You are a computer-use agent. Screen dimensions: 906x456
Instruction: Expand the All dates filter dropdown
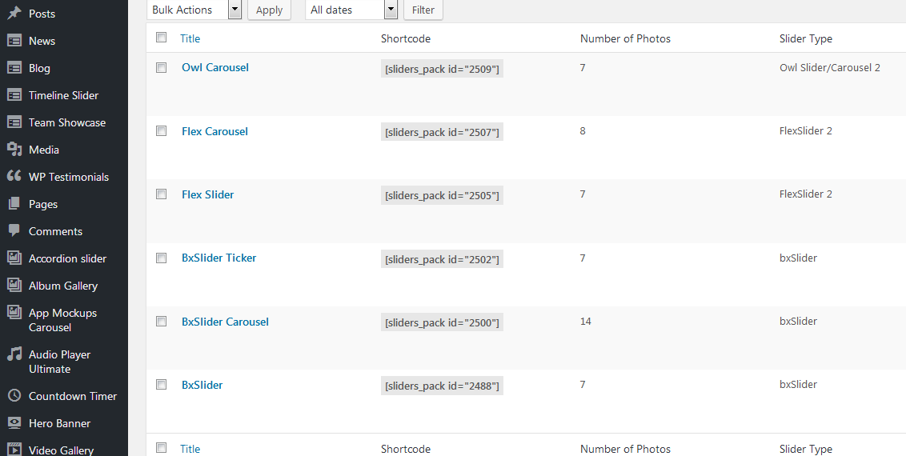[x=351, y=10]
